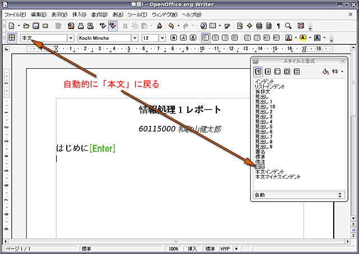Viewport: 359px width, 254px height.
Task: Click the yellow highlighting color button
Action: 302,38
